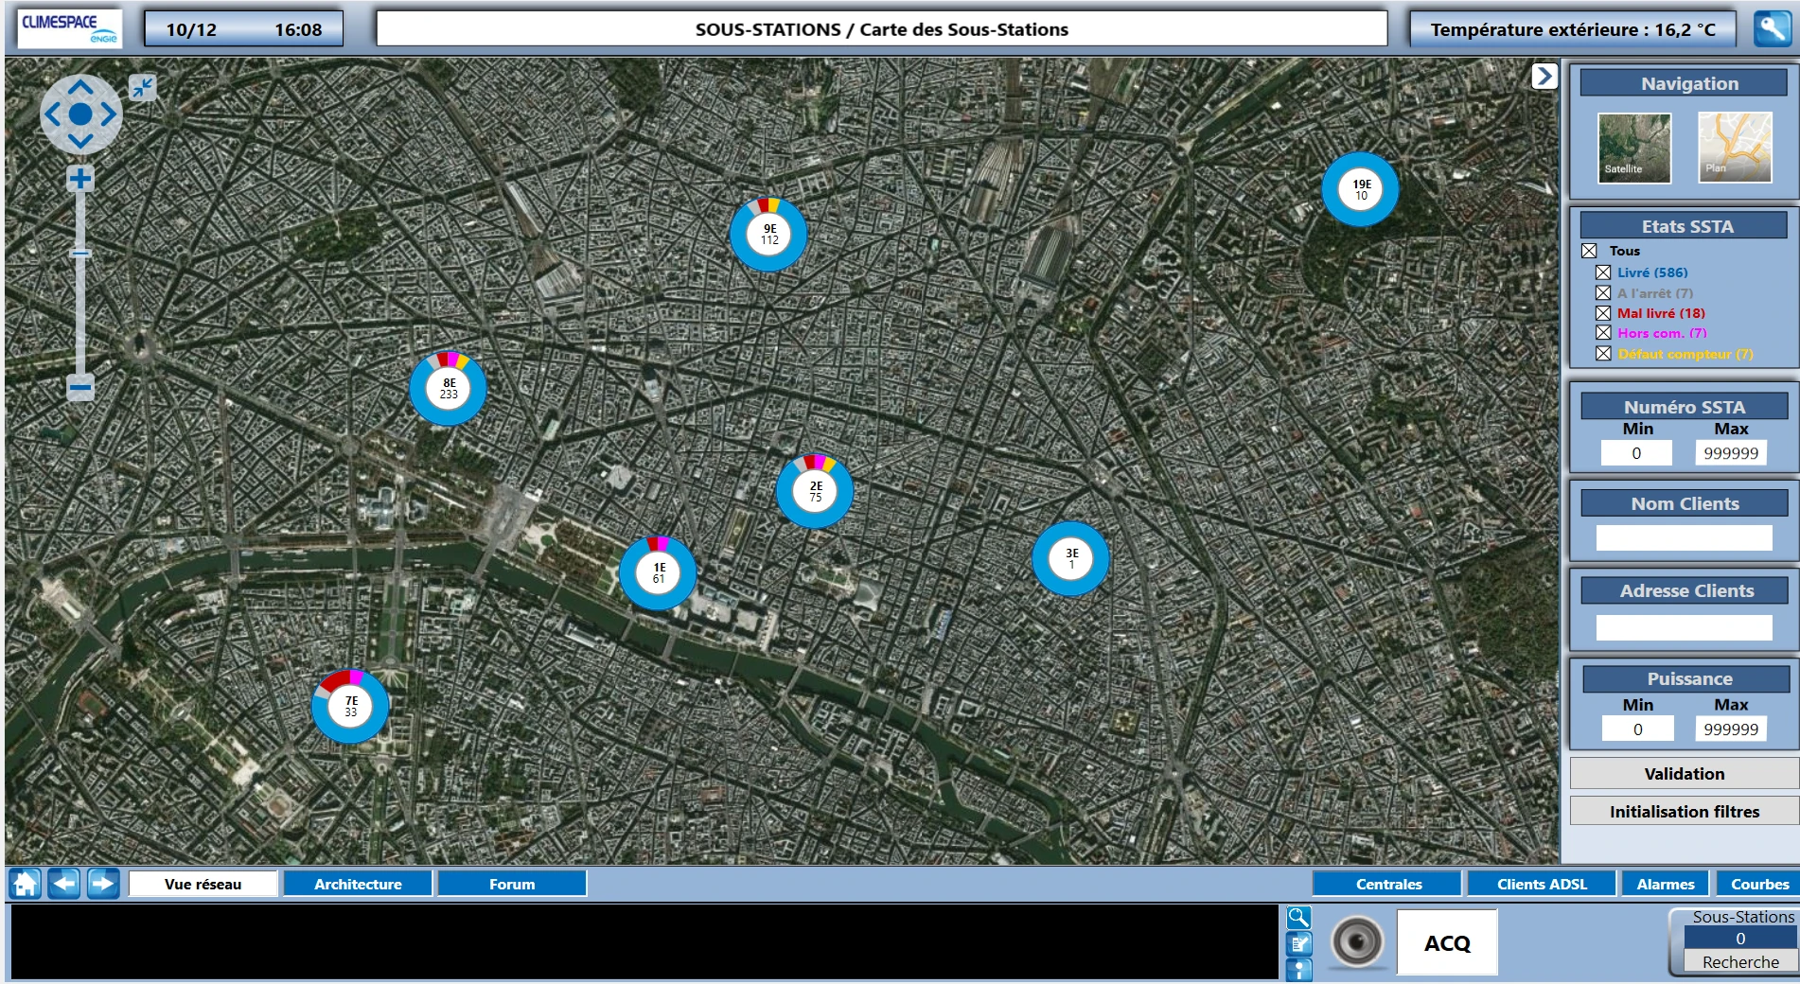1800x984 pixels.
Task: Click the map zoom slider handle
Action: (x=80, y=254)
